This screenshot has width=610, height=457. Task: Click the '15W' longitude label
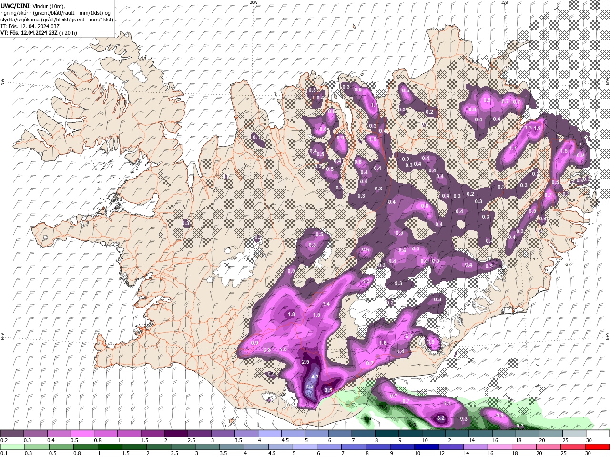click(505, 2)
